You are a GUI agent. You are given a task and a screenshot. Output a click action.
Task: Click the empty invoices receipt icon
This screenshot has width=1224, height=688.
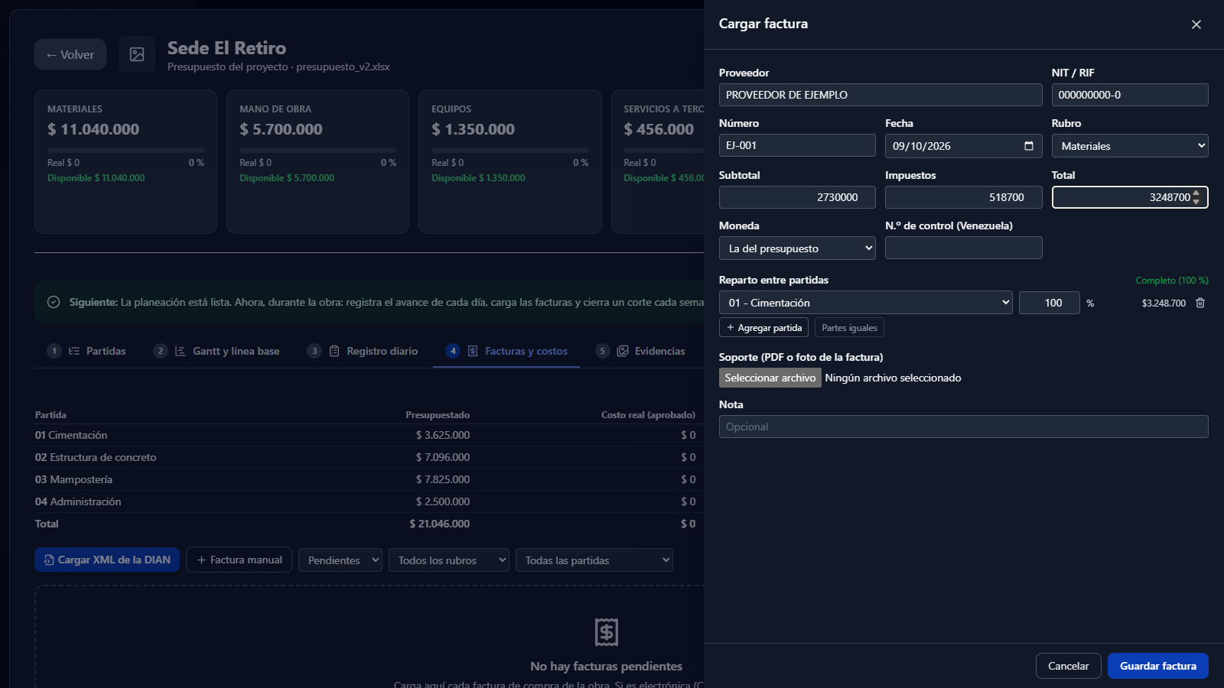[x=607, y=632]
